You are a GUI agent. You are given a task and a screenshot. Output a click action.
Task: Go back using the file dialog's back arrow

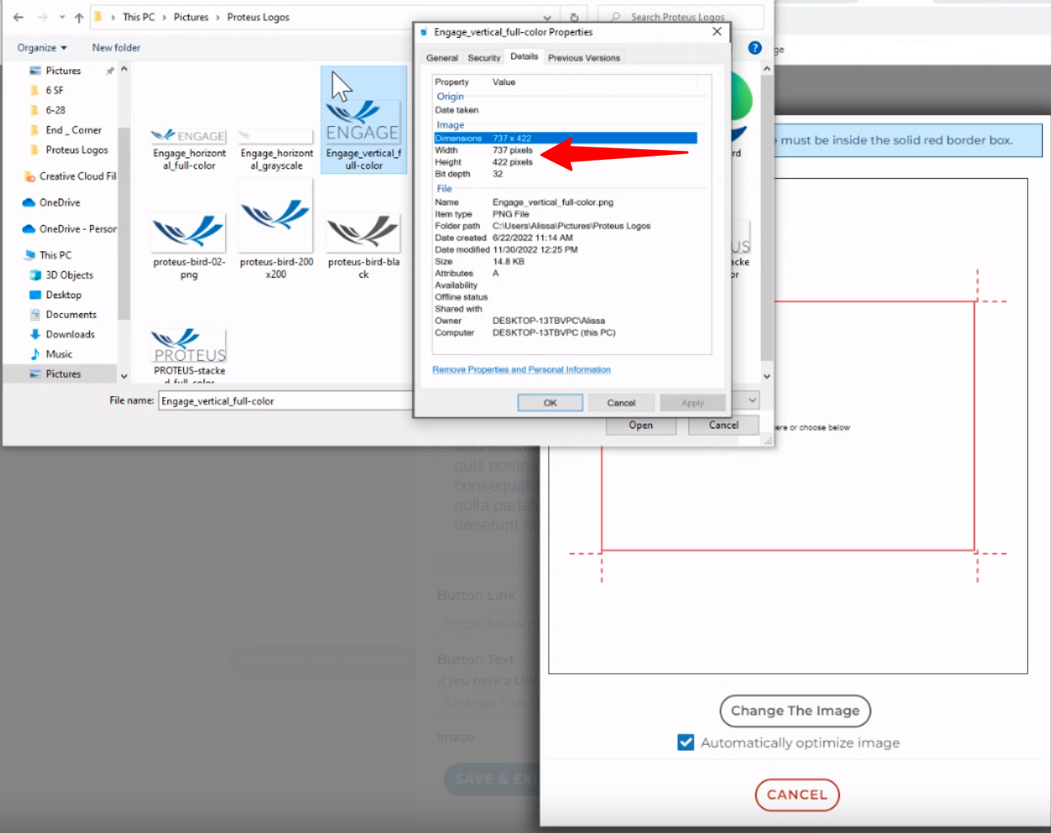[18, 17]
